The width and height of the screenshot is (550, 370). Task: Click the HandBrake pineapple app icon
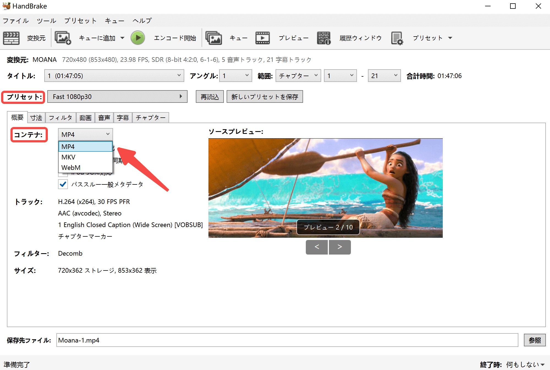[x=6, y=6]
